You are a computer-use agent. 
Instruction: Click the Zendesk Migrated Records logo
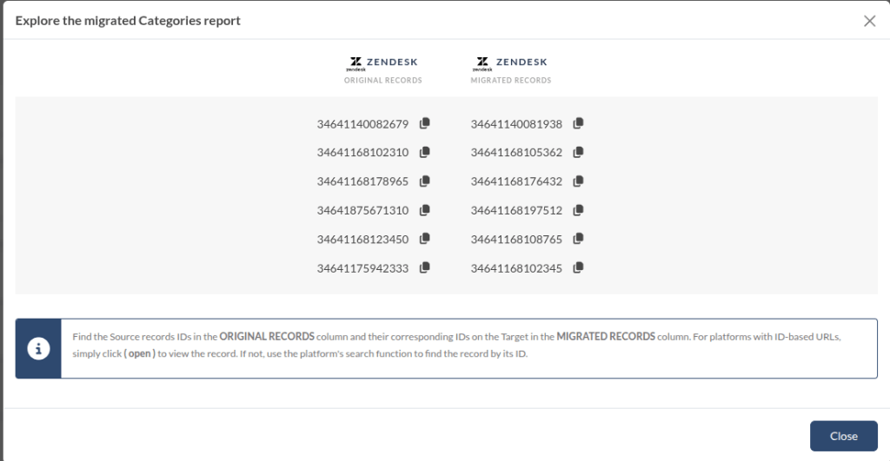pyautogui.click(x=510, y=63)
